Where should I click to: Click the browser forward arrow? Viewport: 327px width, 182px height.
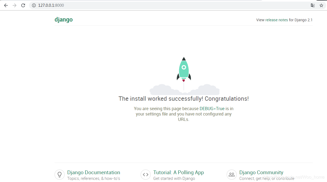tap(15, 5)
